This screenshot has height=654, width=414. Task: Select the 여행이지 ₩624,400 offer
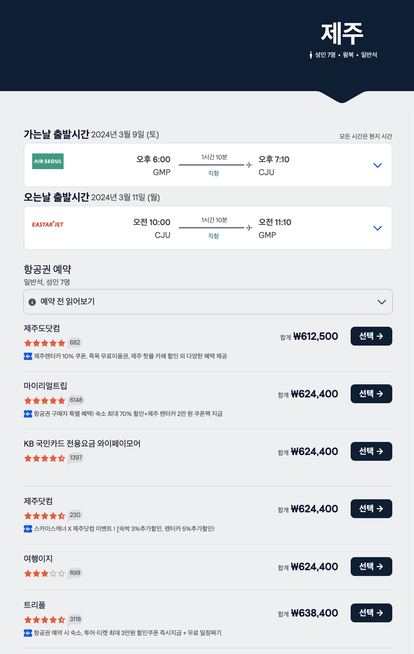371,567
